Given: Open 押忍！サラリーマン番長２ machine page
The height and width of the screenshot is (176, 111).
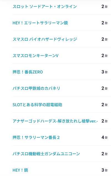Looking at the screenshot, I should click(x=36, y=138).
